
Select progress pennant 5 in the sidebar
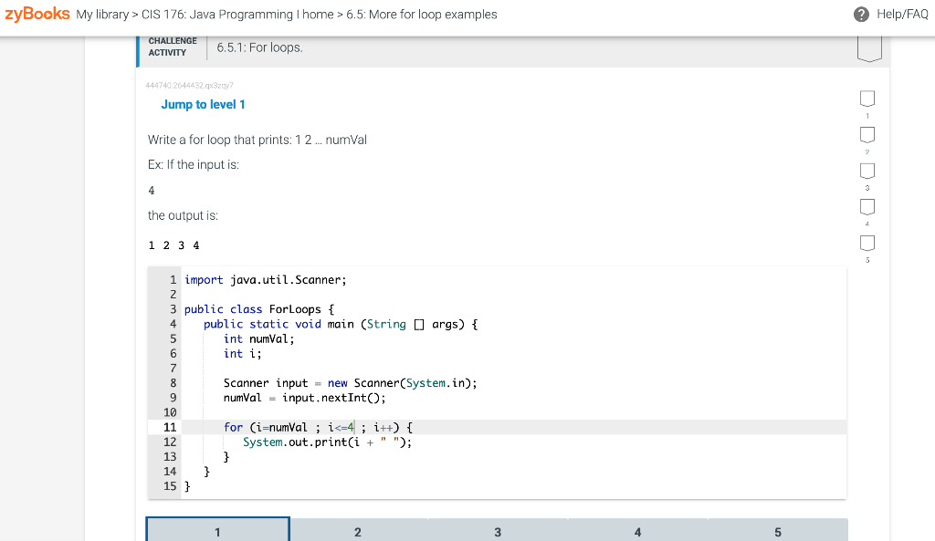pyautogui.click(x=866, y=244)
